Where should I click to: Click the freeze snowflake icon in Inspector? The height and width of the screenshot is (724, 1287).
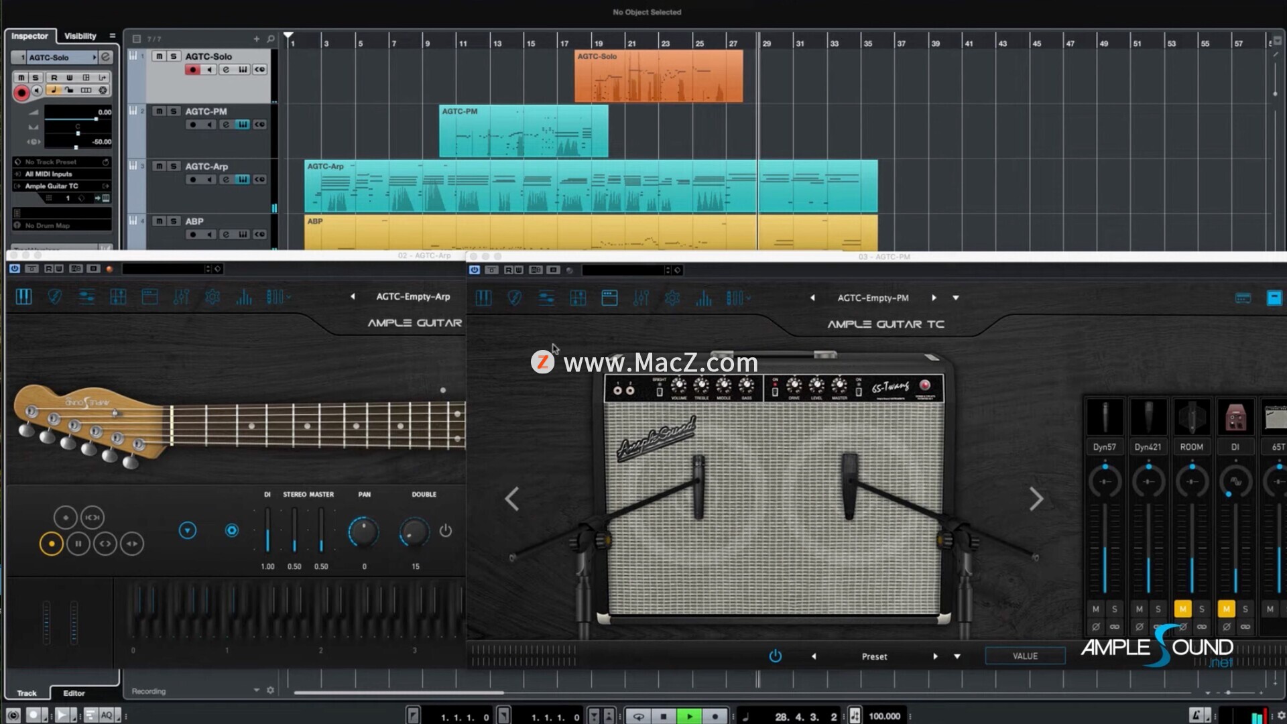coord(103,90)
